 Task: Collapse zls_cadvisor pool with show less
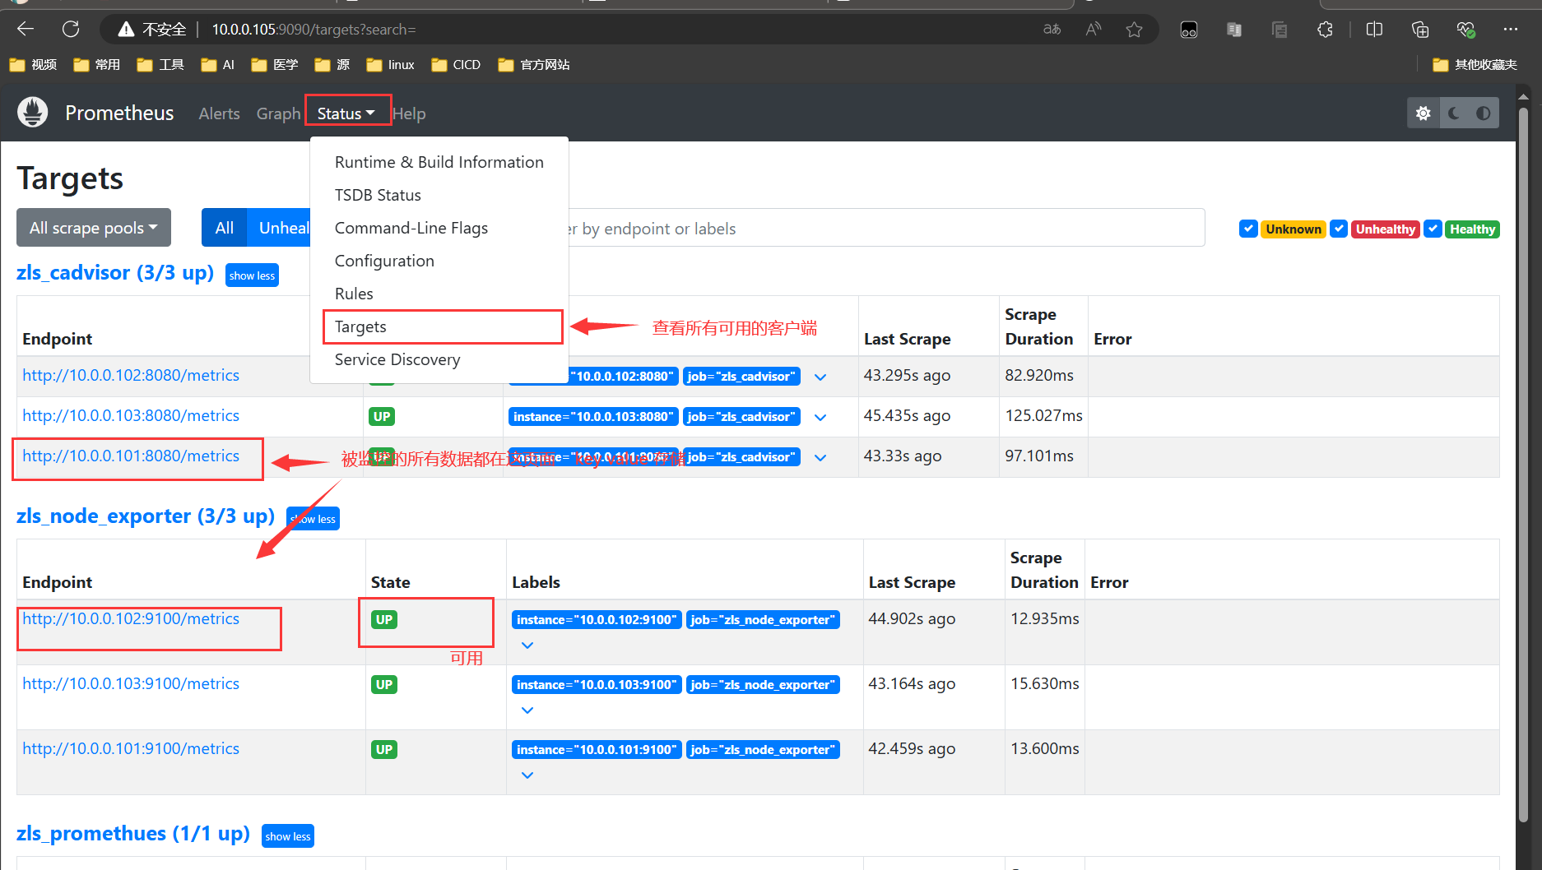(252, 275)
